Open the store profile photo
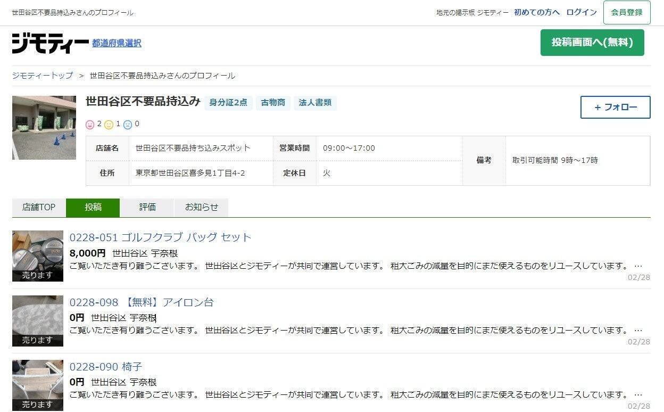This screenshot has height=412, width=664. 44,128
